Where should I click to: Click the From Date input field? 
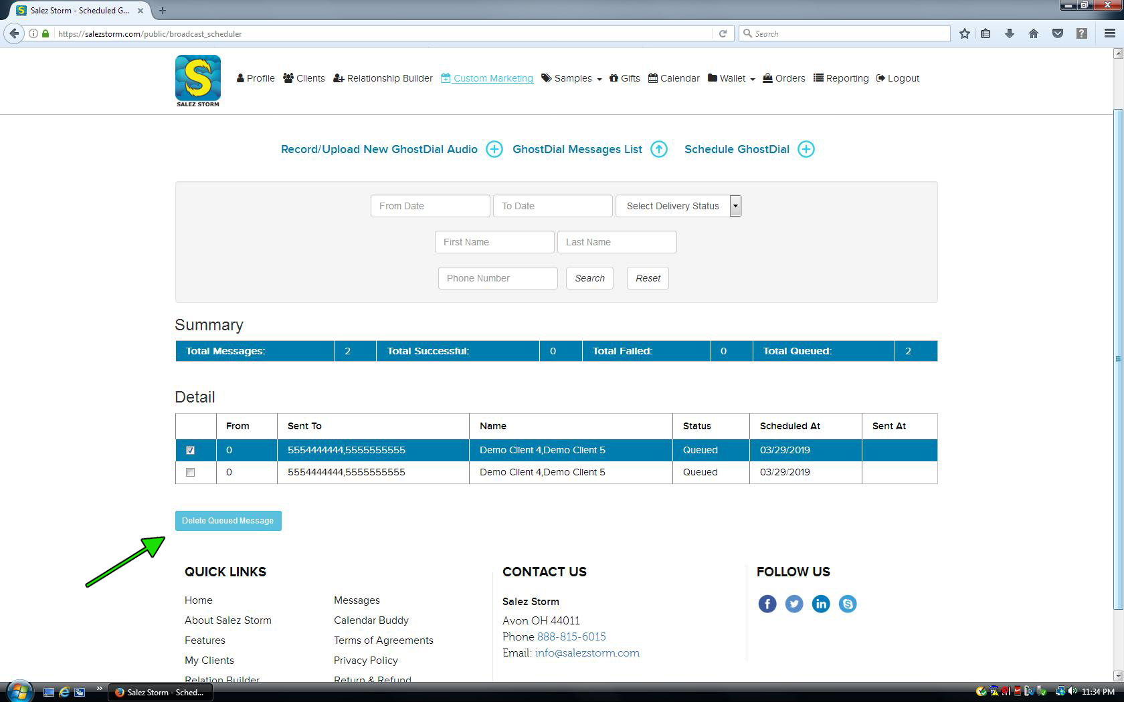(430, 206)
